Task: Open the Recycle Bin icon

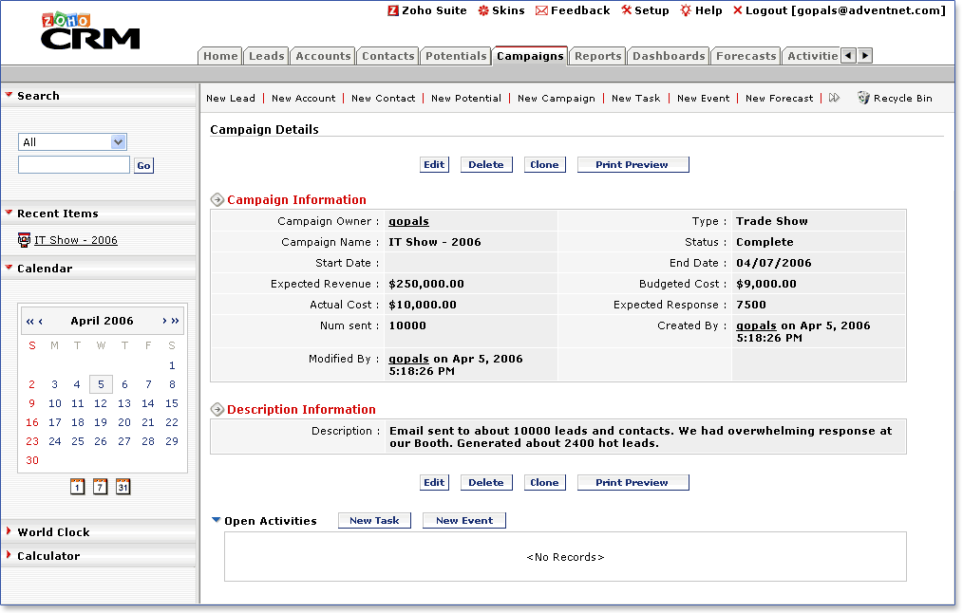Action: [863, 98]
